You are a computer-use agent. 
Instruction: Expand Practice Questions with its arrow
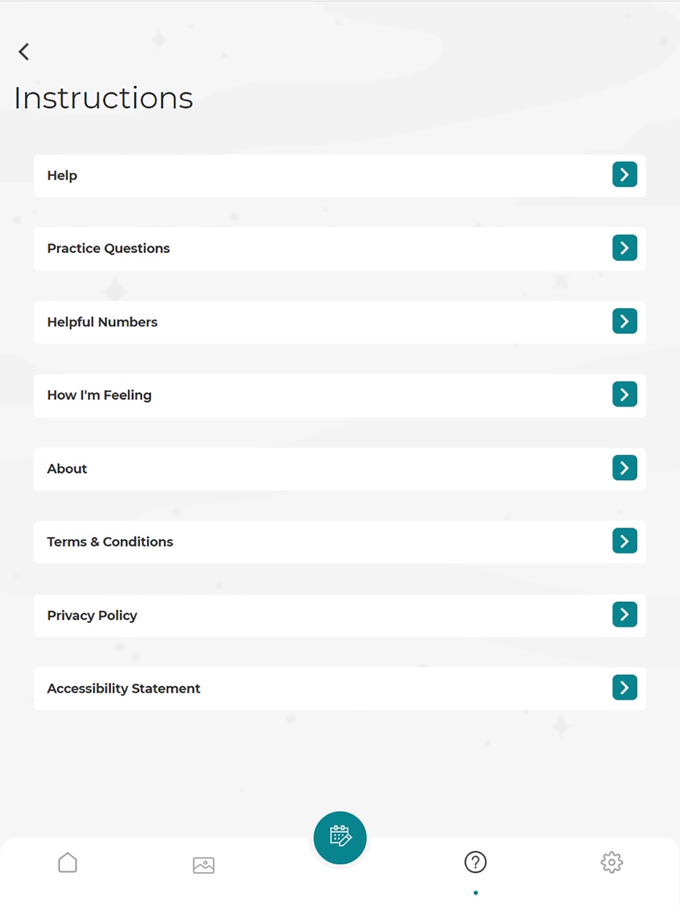[x=625, y=248]
